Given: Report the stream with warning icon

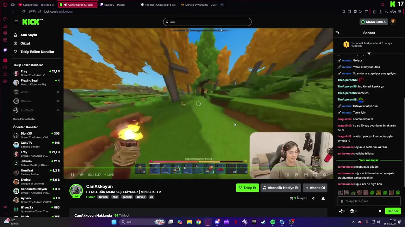Looking at the screenshot, I should [323, 198].
